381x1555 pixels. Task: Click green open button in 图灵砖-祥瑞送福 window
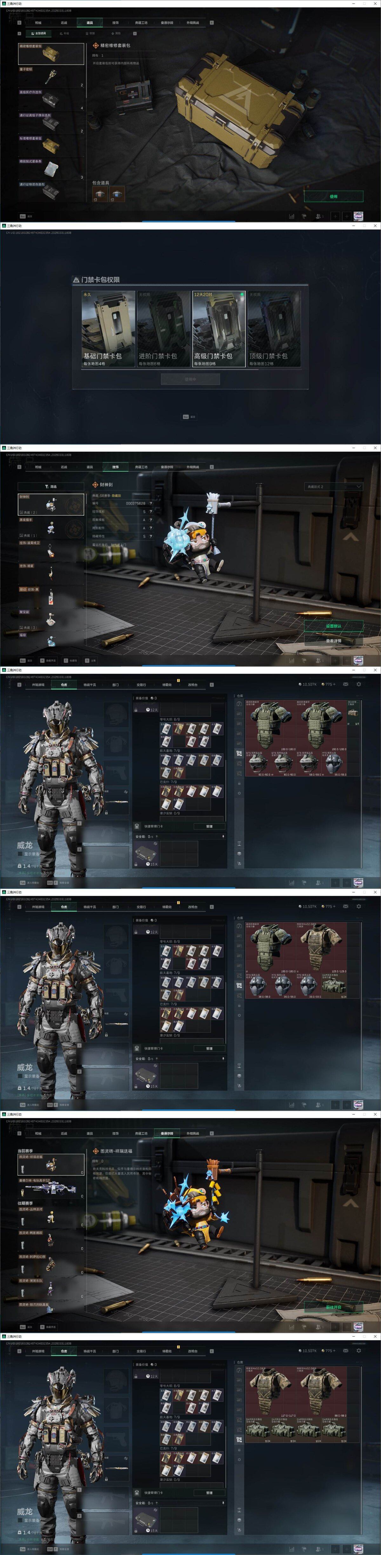[333, 1307]
